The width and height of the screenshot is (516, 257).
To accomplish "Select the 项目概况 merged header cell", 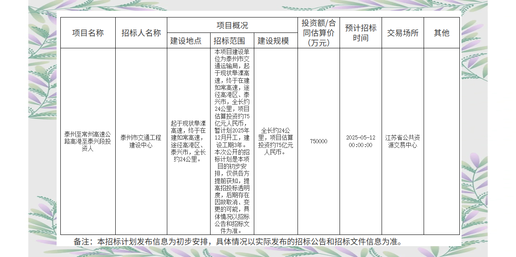I will click(232, 25).
